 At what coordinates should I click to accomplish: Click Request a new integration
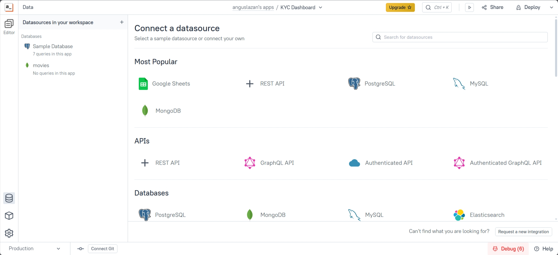pyautogui.click(x=524, y=232)
